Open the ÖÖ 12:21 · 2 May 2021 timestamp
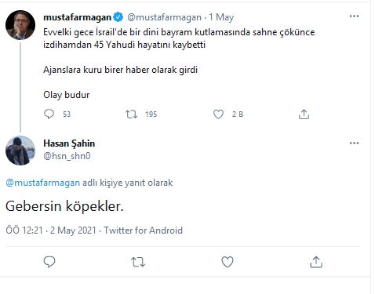375x294 pixels. click(x=51, y=230)
